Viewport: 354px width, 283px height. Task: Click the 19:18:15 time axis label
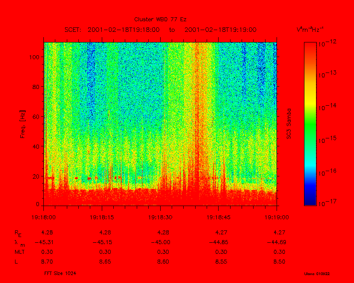(102, 217)
